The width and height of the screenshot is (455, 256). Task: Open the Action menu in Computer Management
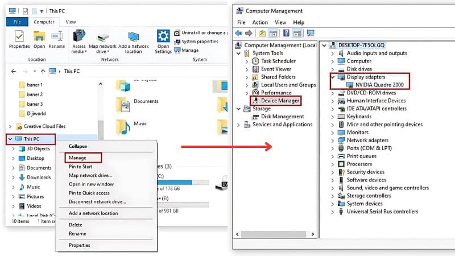pos(260,22)
